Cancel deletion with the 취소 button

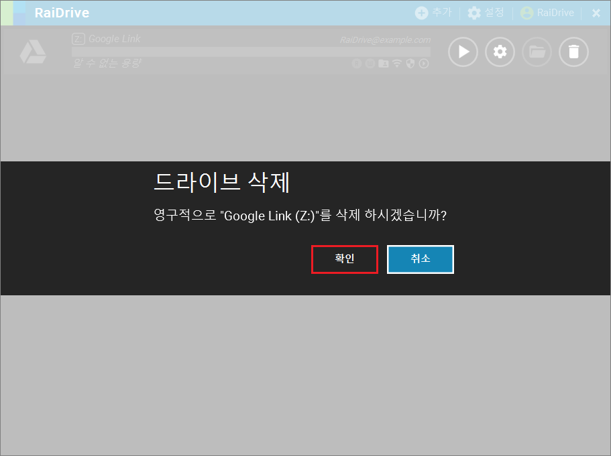tap(420, 259)
